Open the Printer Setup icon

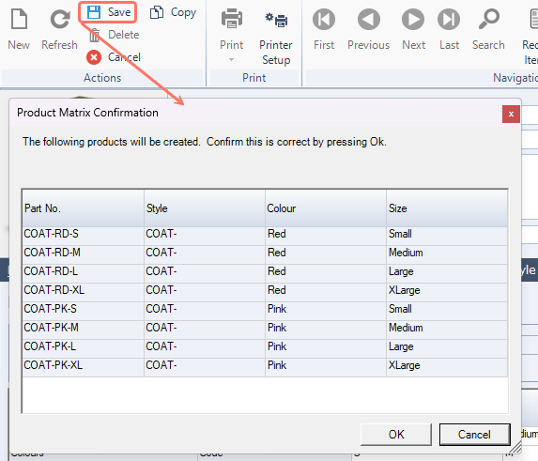coord(276,20)
